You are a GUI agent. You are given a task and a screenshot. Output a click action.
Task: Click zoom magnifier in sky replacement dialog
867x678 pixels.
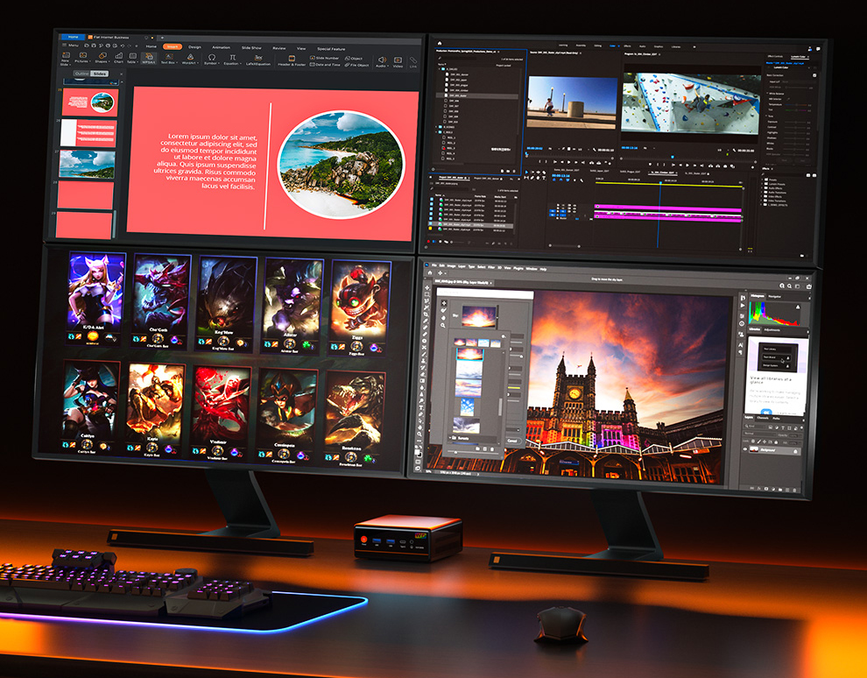[443, 325]
